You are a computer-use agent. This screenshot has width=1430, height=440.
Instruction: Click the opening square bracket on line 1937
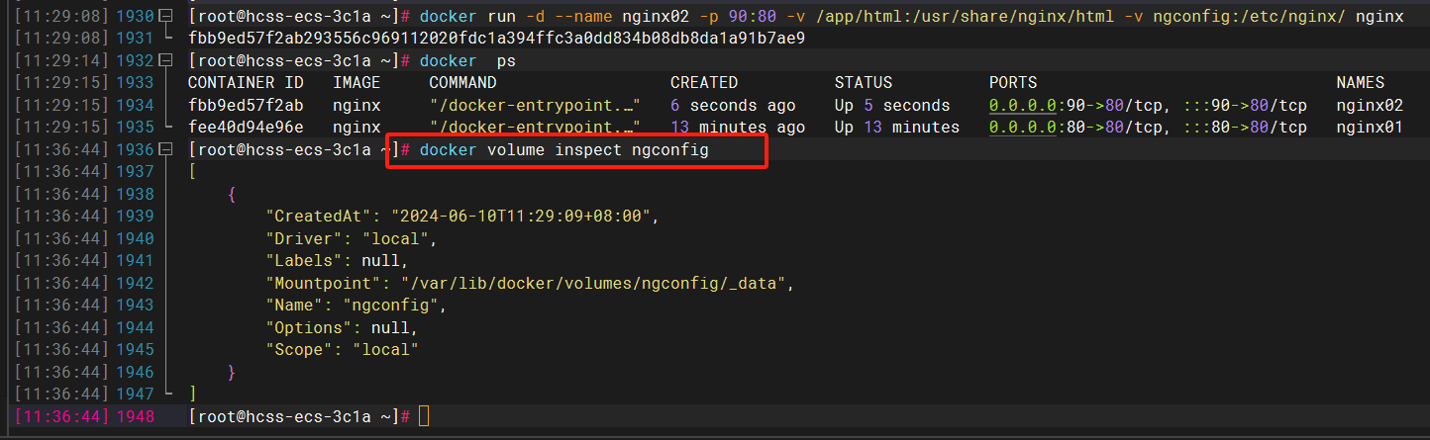point(192,171)
